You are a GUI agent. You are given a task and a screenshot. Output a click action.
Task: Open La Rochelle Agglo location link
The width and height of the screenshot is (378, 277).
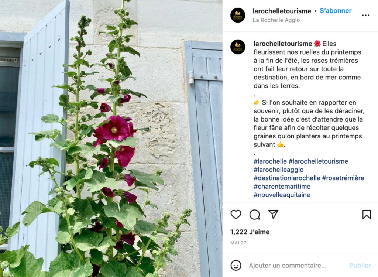(x=276, y=20)
